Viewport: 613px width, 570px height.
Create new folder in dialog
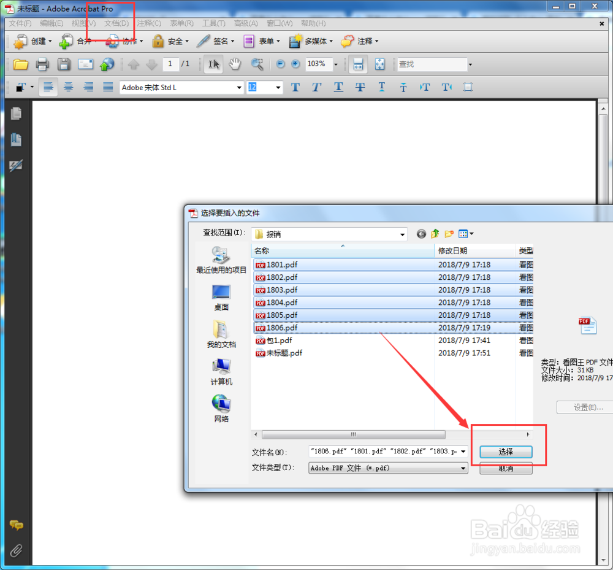tap(449, 234)
